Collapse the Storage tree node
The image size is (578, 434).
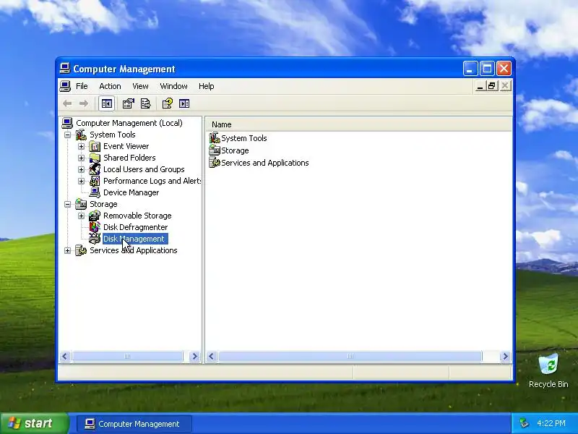[67, 204]
